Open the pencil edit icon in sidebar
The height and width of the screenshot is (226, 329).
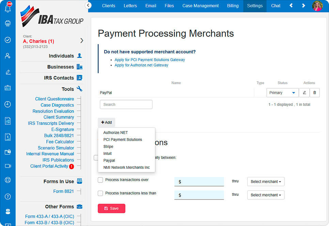pos(8,72)
